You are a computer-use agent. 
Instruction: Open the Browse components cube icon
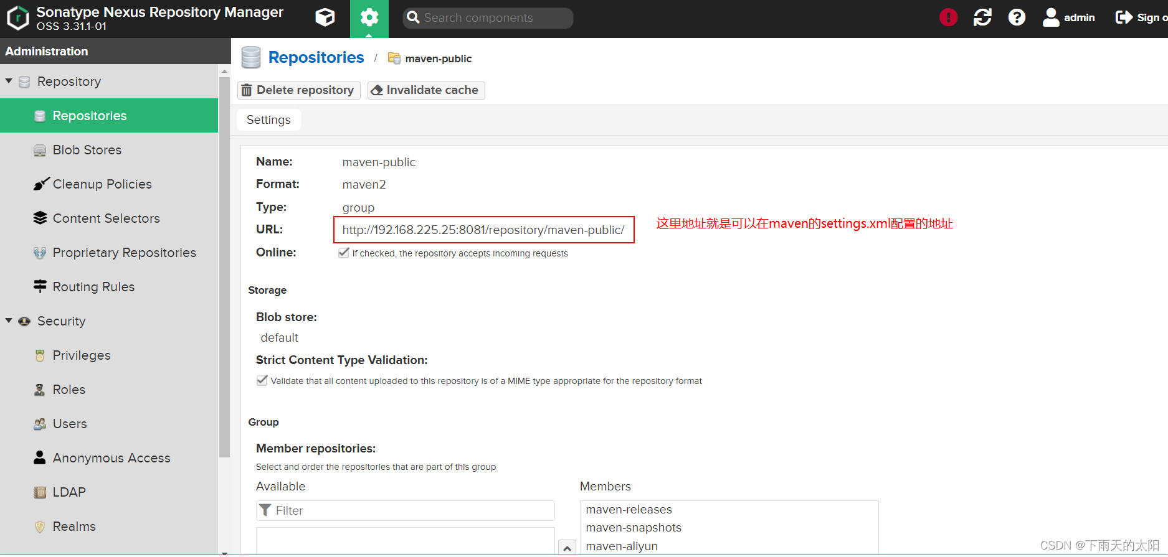(325, 17)
